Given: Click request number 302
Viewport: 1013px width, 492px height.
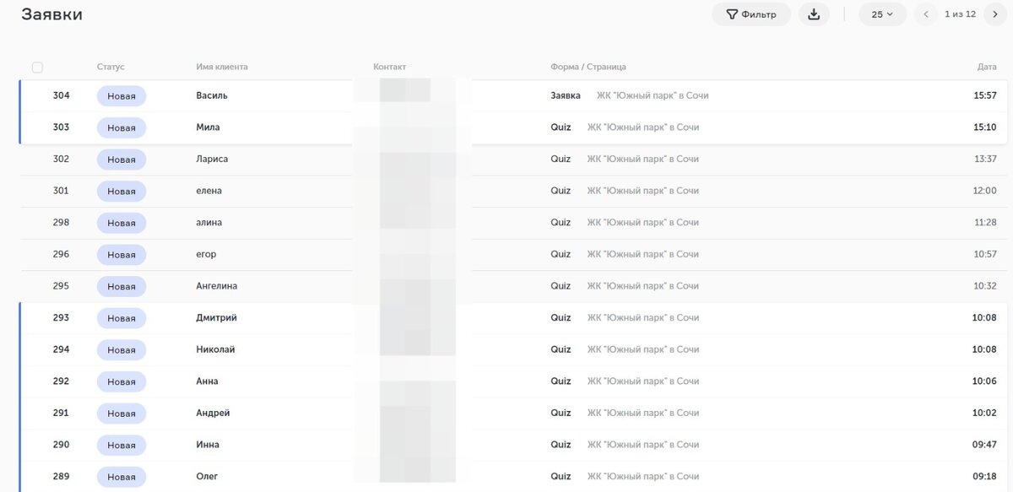Looking at the screenshot, I should pos(61,159).
